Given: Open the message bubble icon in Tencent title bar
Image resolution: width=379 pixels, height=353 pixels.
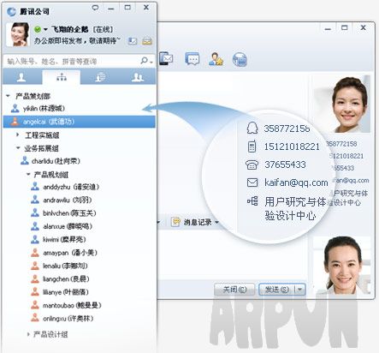Looking at the screenshot, I should (95, 8).
